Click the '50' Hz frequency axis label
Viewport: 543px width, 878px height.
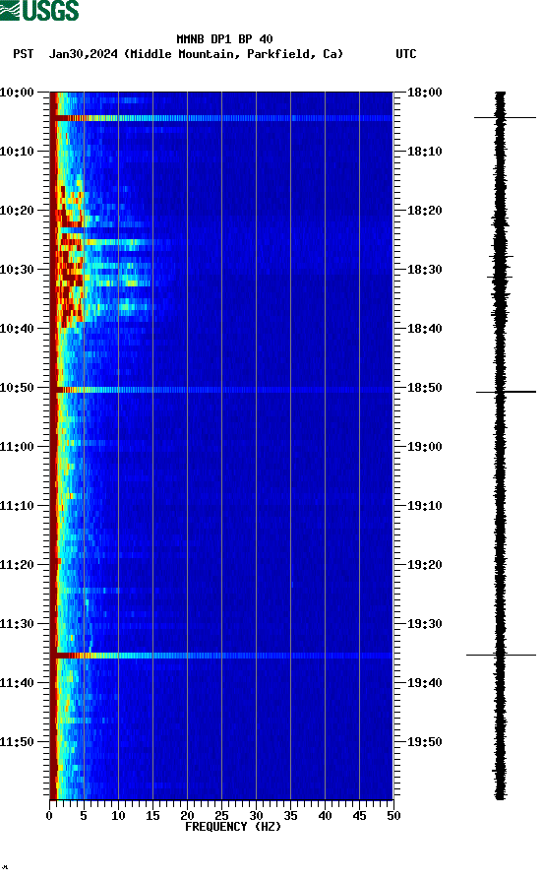tap(394, 816)
